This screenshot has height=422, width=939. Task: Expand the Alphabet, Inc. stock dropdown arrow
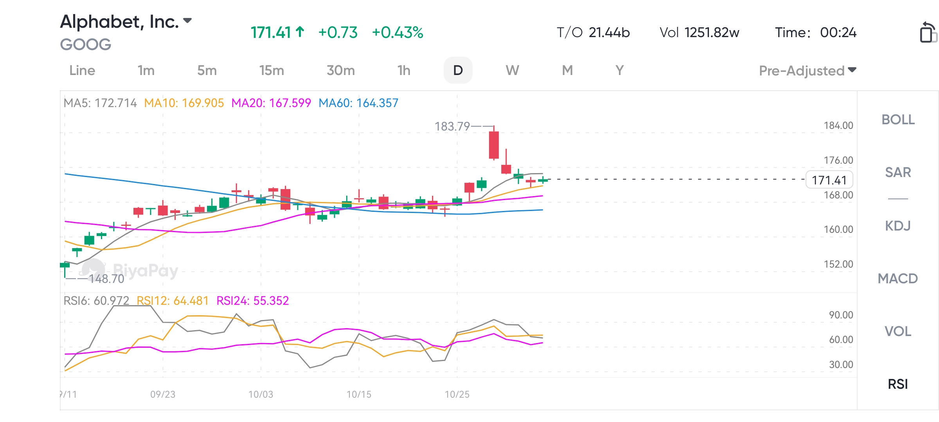(187, 20)
